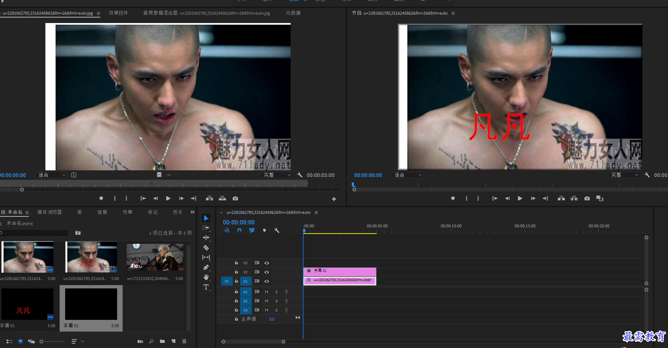Screen dimensions: 668x348
Task: Click new bin folder icon in project panel
Action: [x=162, y=341]
